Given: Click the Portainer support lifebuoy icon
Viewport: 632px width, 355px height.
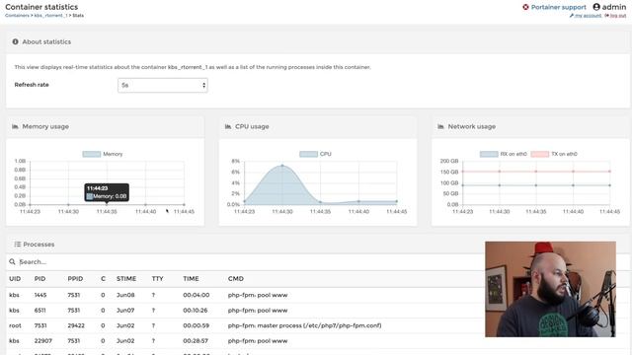Looking at the screenshot, I should point(525,7).
